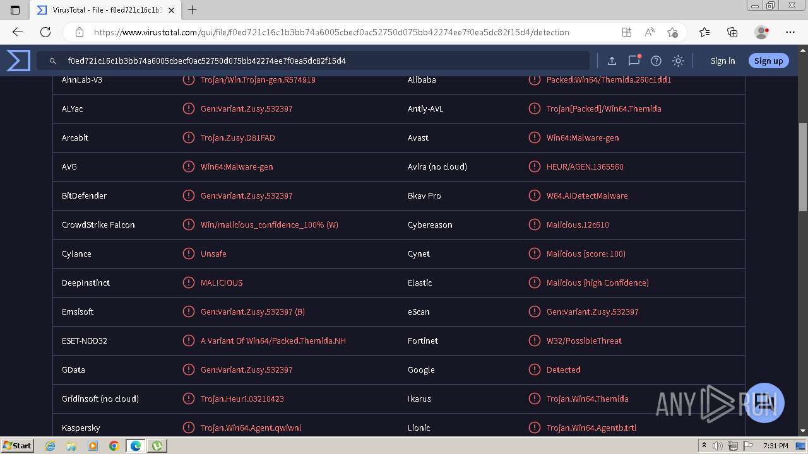Open the volume speaker tray icon
The image size is (808, 454).
(x=718, y=446)
